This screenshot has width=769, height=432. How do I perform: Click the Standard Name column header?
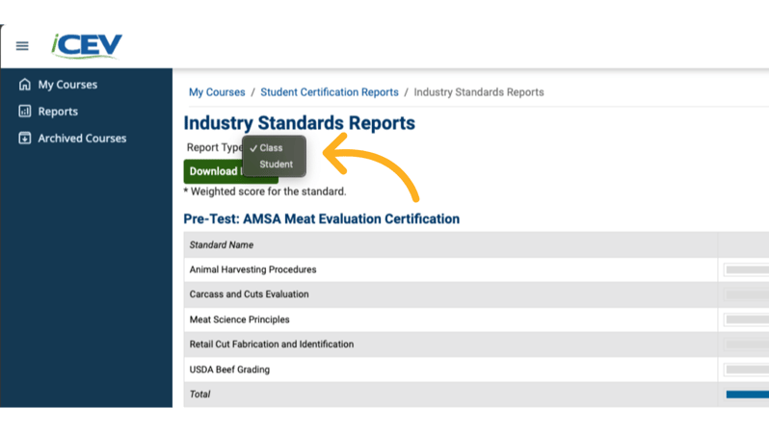[222, 245]
